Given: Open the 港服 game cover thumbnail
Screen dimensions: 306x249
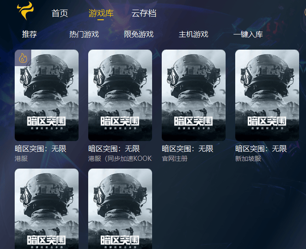Looking at the screenshot, I should [x=47, y=95].
